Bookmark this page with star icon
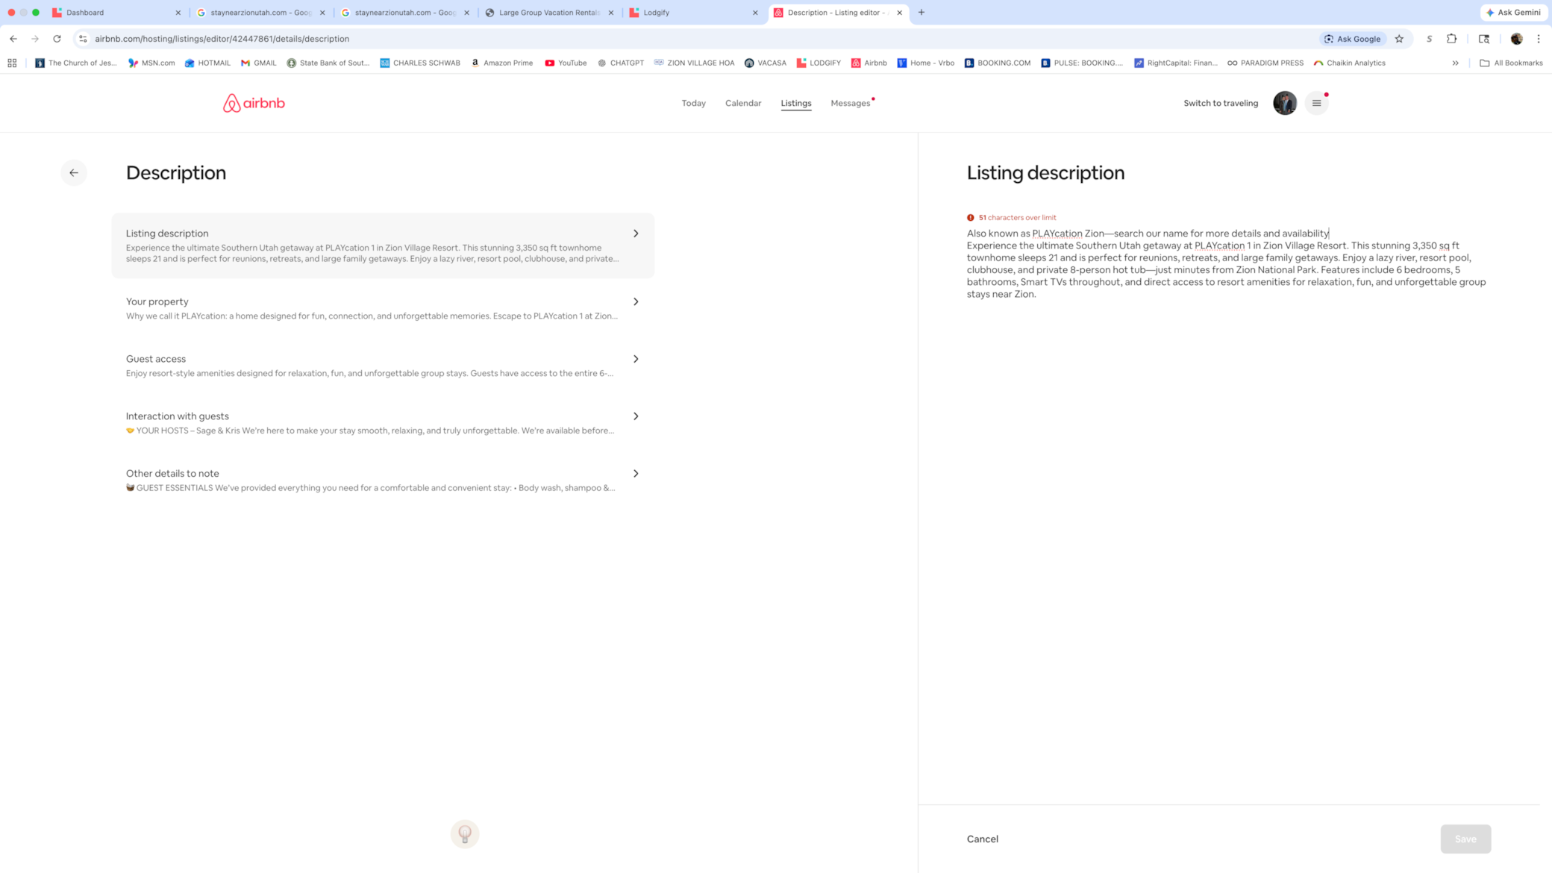This screenshot has width=1552, height=873. [1399, 39]
